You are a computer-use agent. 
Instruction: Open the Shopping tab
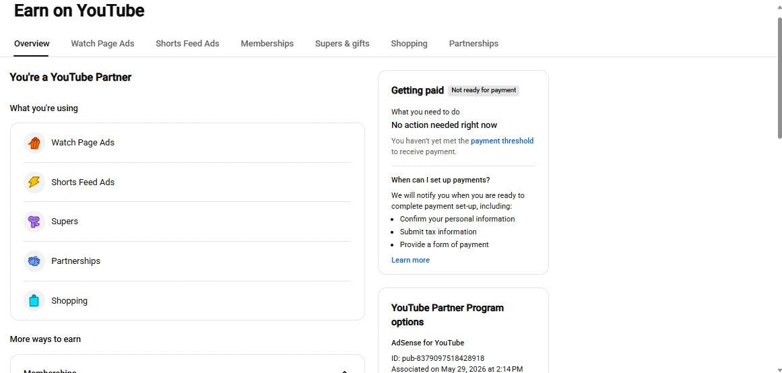coord(409,43)
